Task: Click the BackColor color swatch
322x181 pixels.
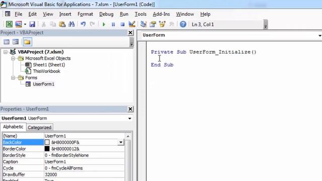Action: 47,142
